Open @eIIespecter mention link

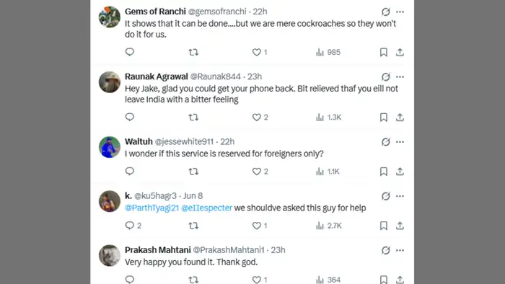pos(206,208)
